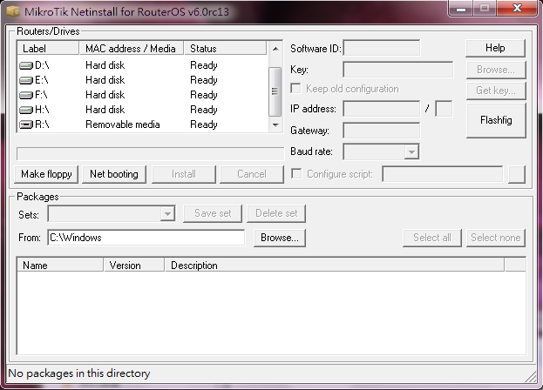Sort drives by the Label column header
The image size is (543, 390).
[x=48, y=49]
